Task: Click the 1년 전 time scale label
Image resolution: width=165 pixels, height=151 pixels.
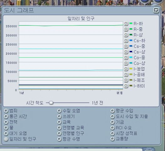Action: pyautogui.click(x=97, y=103)
